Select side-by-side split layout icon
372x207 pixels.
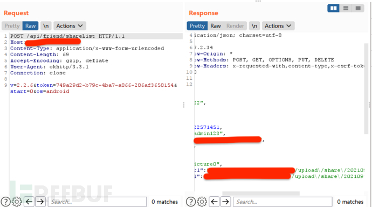pos(333,8)
